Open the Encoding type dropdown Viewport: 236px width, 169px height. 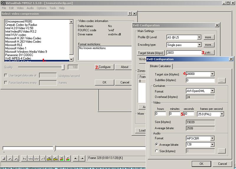point(199,45)
